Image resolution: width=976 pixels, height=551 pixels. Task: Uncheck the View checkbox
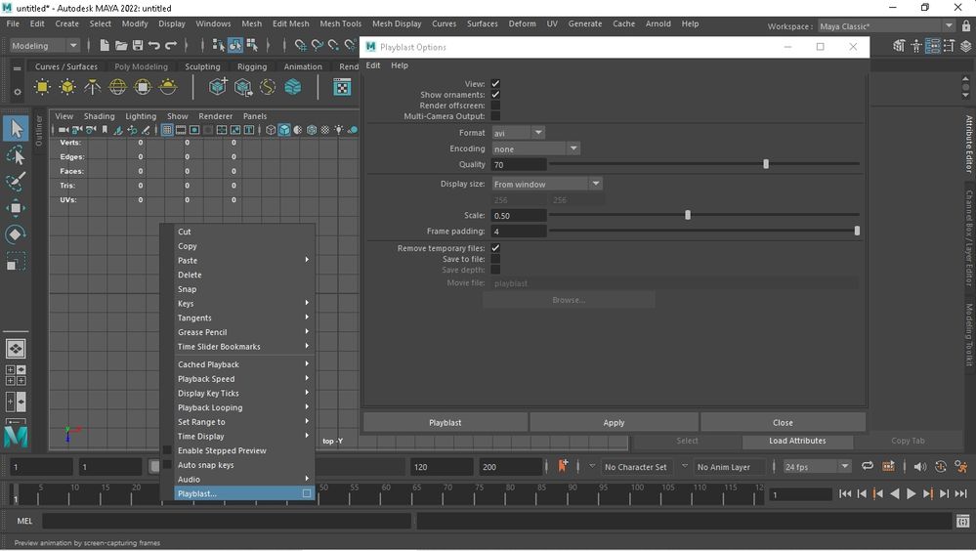tap(495, 83)
